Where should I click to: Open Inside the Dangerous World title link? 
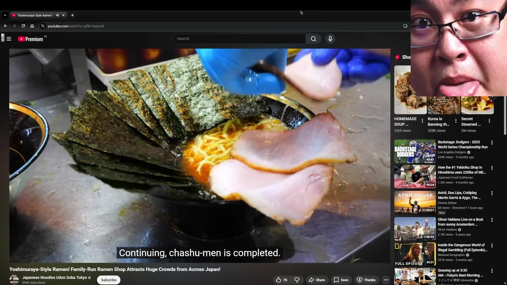click(x=463, y=247)
